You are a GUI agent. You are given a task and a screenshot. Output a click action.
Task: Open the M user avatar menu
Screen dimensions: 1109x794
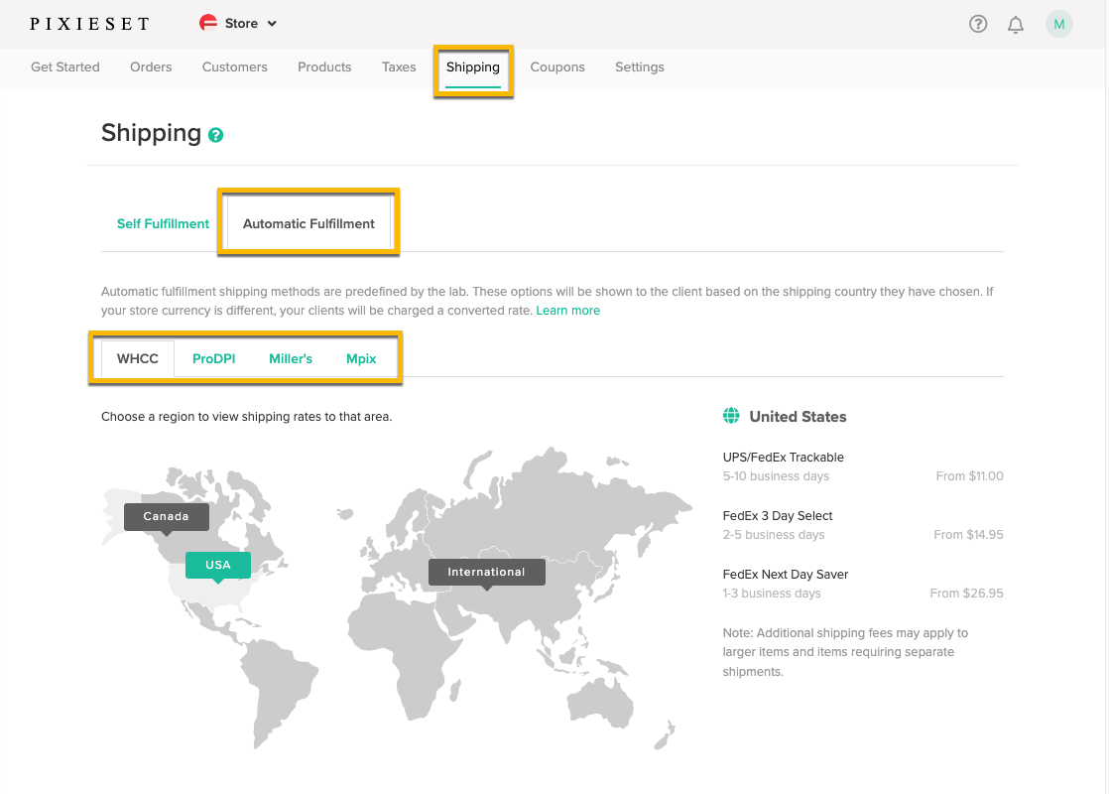point(1058,24)
